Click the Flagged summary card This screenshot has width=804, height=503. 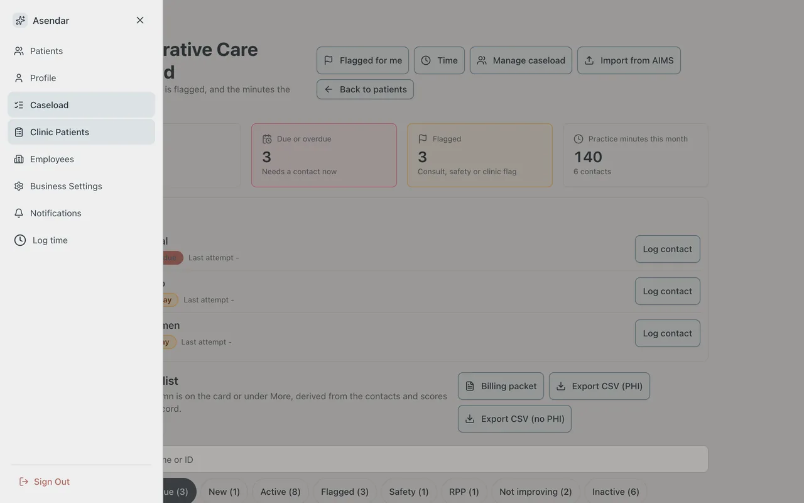tap(480, 155)
